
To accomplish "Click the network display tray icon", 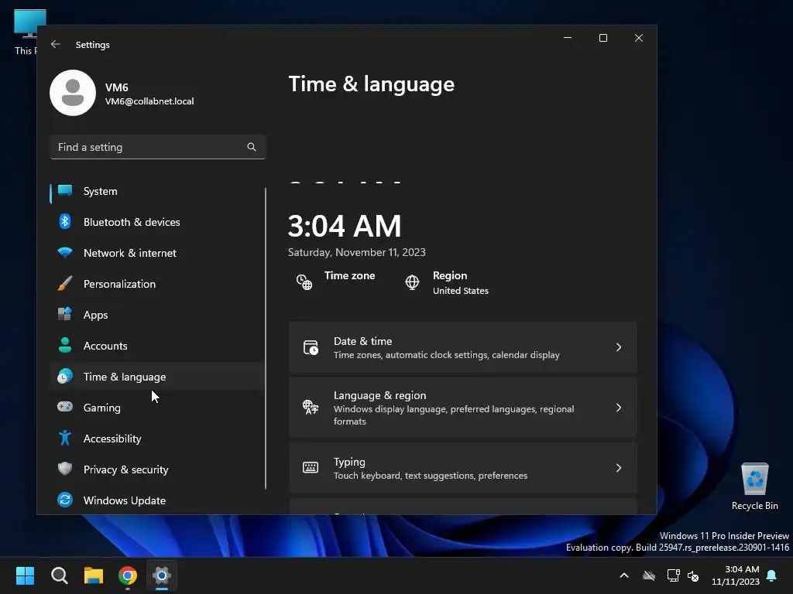I will pyautogui.click(x=673, y=575).
